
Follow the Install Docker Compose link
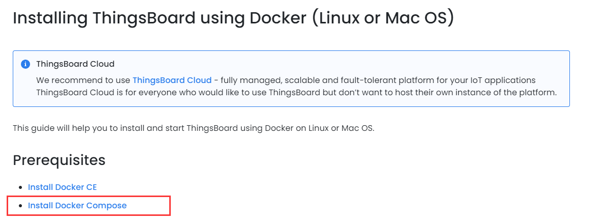tap(77, 205)
